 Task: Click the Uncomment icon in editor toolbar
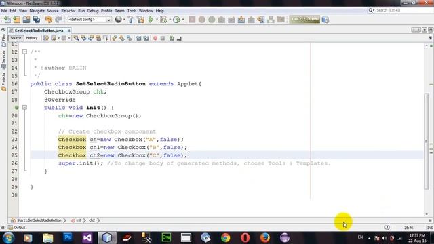(x=179, y=38)
